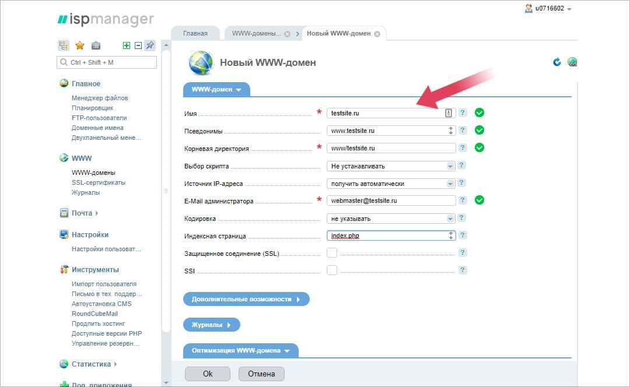This screenshot has height=387, width=630.
Task: Collapse Оптимизация WWW-домена section
Action: click(241, 350)
